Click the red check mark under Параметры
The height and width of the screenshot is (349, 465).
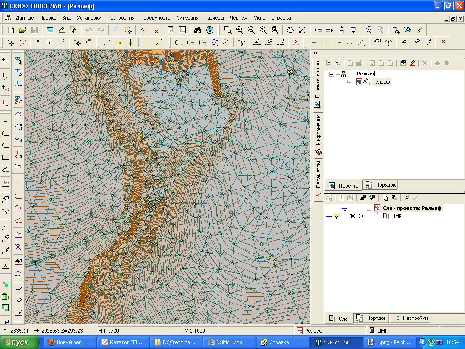tap(318, 194)
